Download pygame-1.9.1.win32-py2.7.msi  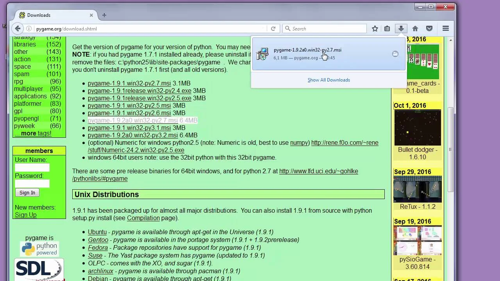coord(129,83)
